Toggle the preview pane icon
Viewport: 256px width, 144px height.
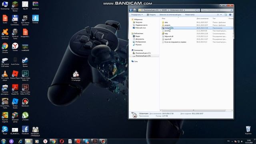(x=225, y=15)
